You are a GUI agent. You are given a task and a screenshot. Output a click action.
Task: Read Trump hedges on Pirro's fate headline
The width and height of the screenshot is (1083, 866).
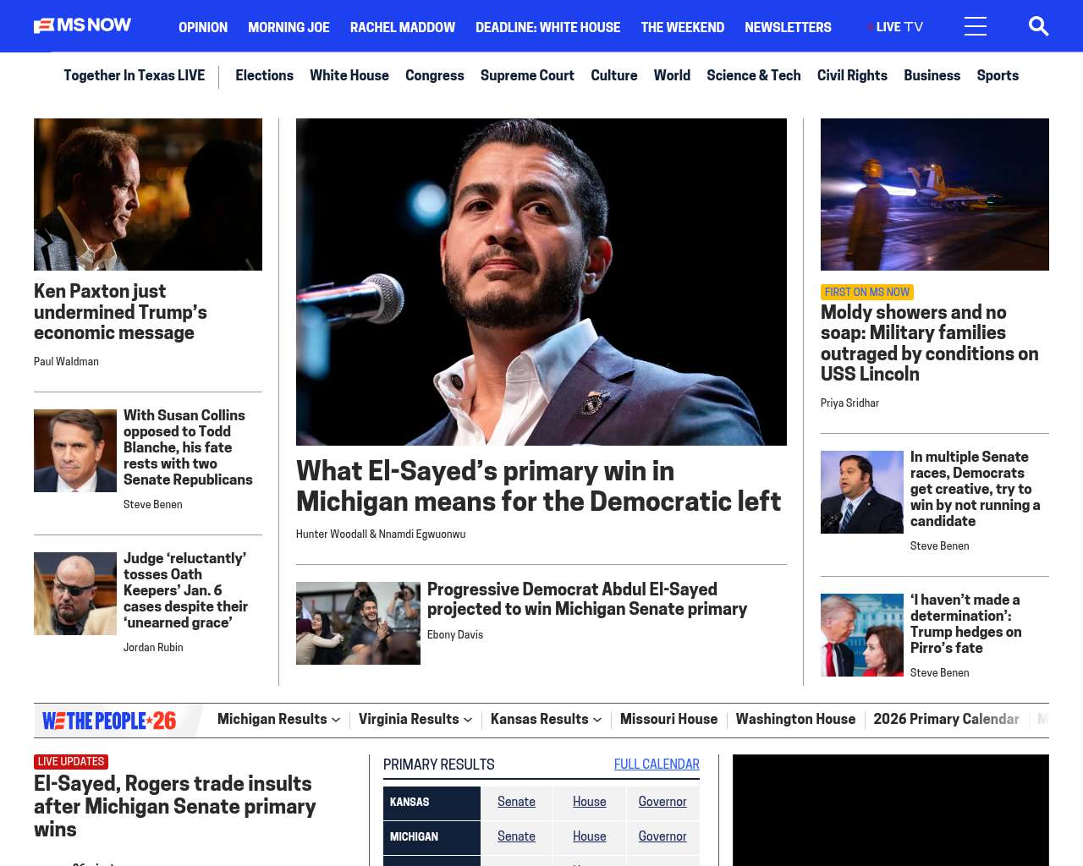tap(966, 624)
